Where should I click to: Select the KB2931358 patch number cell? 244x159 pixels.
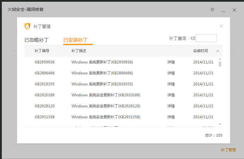44,117
